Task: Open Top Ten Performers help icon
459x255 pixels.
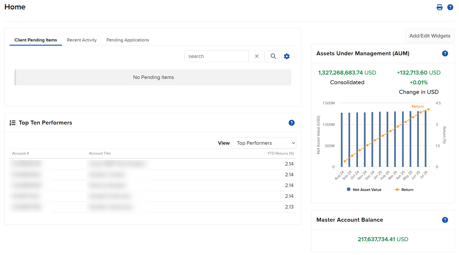Action: pos(292,123)
